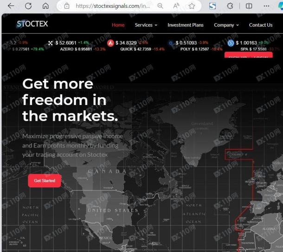Click the red Avalanche coin icon
Viewport: 283px width, 252px height.
pos(110,43)
